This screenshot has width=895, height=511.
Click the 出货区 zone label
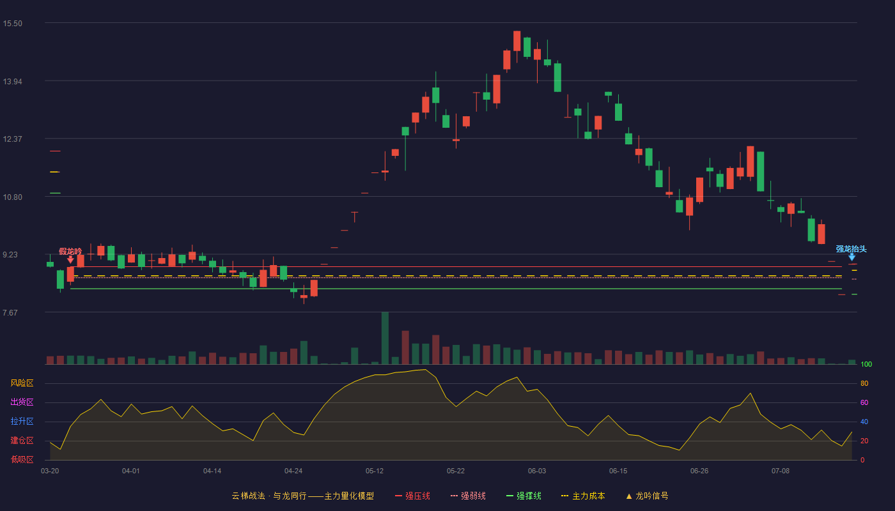[22, 402]
